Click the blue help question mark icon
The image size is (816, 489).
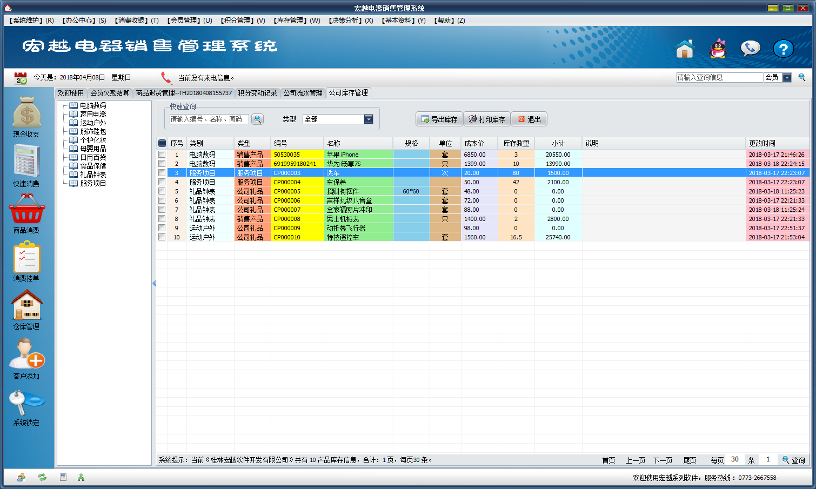point(782,49)
